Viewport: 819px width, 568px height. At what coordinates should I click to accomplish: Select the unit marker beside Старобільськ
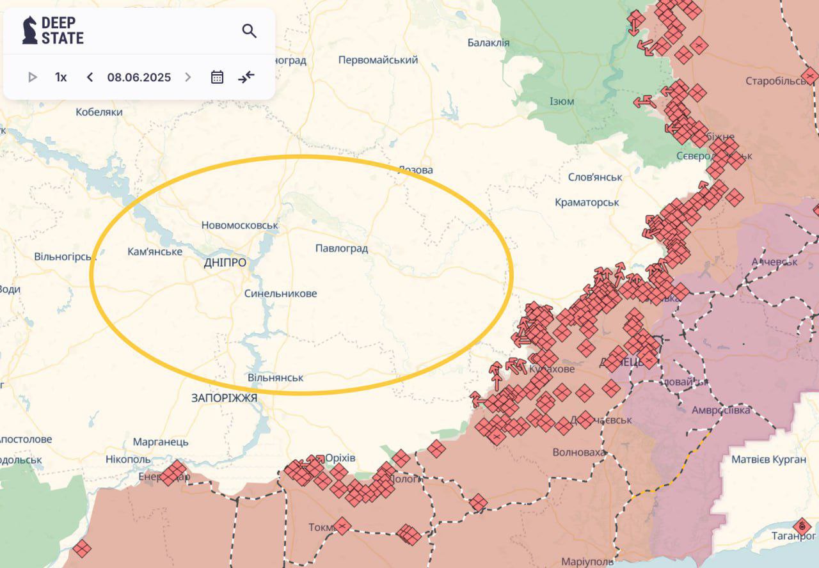point(809,77)
